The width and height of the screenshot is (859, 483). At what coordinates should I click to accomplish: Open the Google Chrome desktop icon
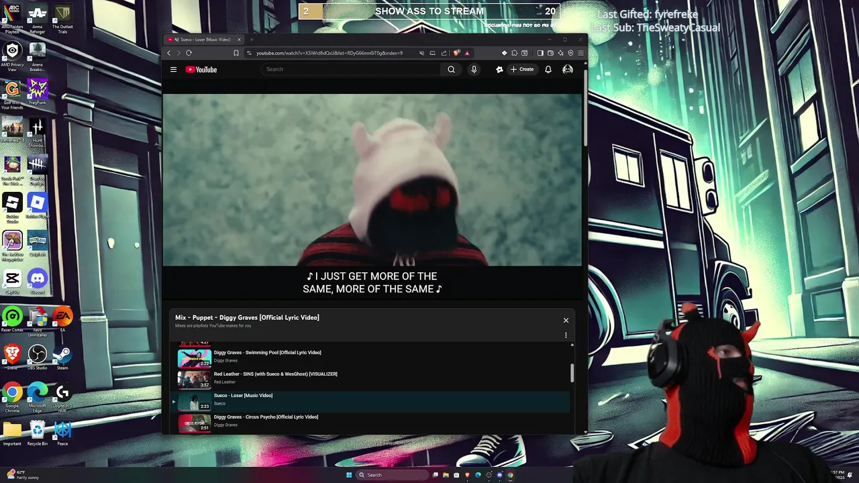click(x=13, y=395)
